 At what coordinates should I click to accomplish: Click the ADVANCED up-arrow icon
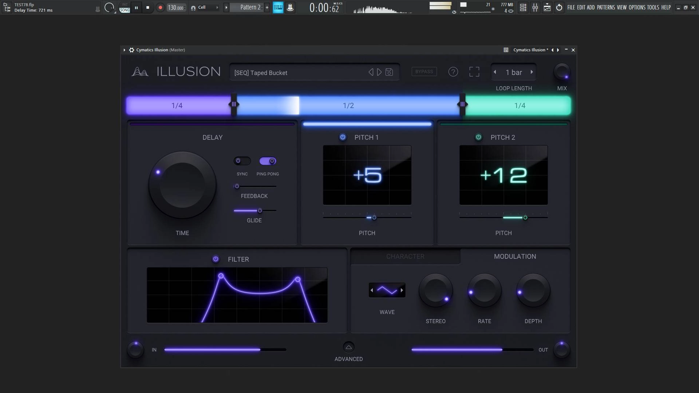[x=348, y=347]
